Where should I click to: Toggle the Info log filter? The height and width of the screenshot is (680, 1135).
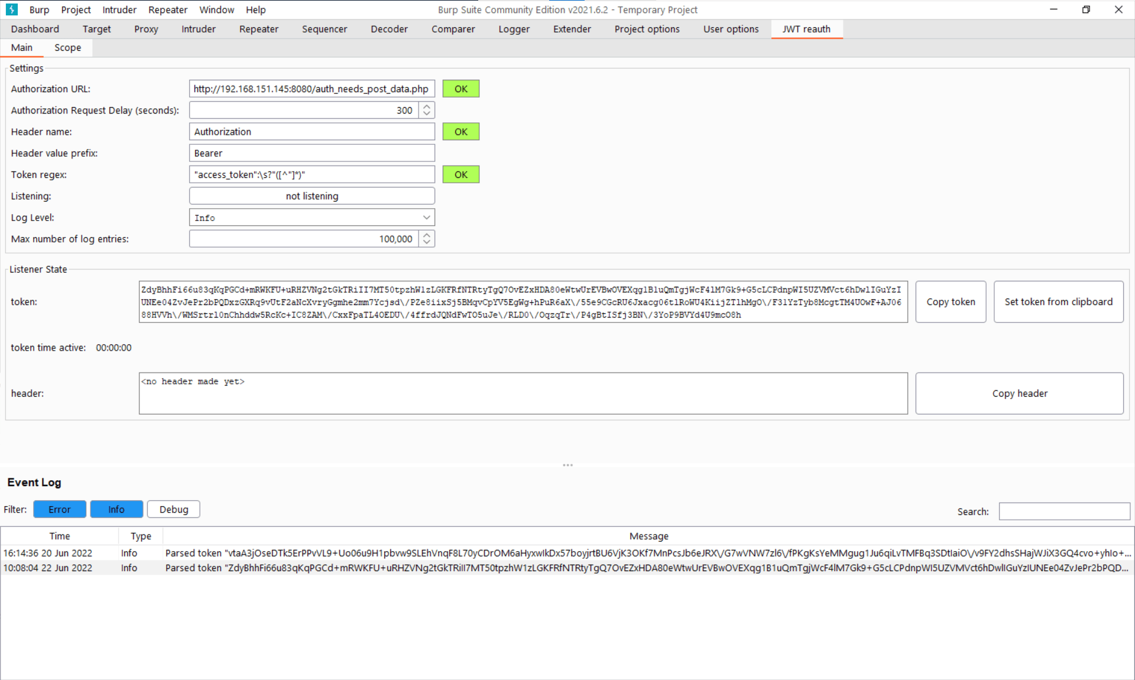(116, 509)
